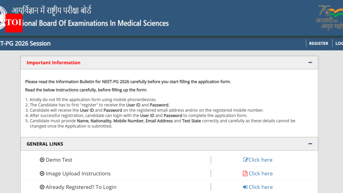Click the TOI red logo badge
The height and width of the screenshot is (193, 343).
pyautogui.click(x=14, y=23)
